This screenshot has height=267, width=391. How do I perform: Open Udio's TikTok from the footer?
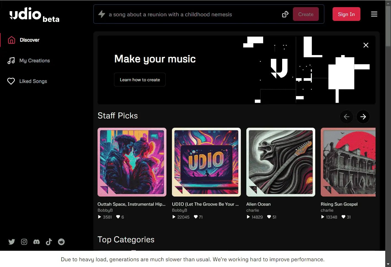point(49,242)
